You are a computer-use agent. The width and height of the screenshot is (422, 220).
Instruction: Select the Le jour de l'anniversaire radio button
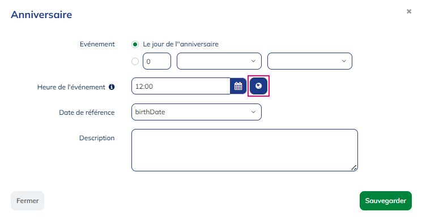click(135, 44)
